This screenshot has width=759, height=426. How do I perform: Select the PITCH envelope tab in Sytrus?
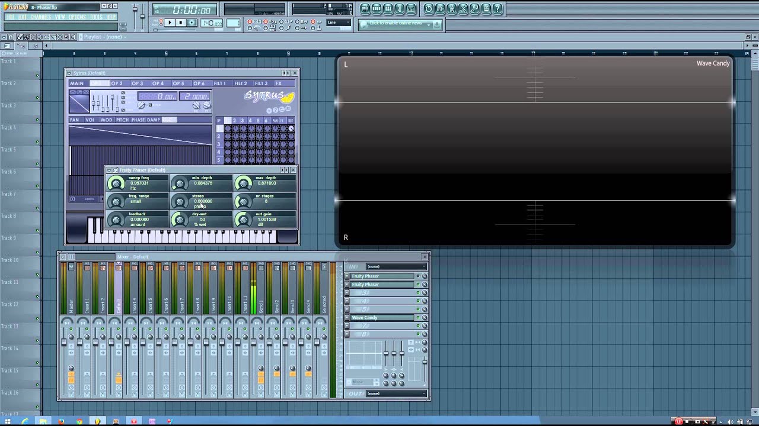tap(122, 120)
